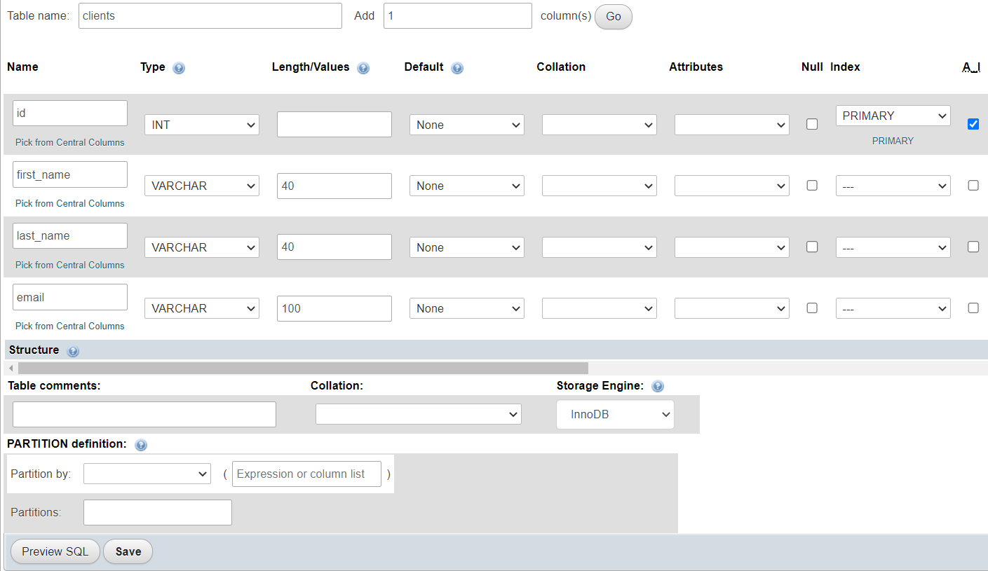Focus the Length/Values field showing 100
Viewport: 988px width, 571px height.
pyautogui.click(x=334, y=308)
